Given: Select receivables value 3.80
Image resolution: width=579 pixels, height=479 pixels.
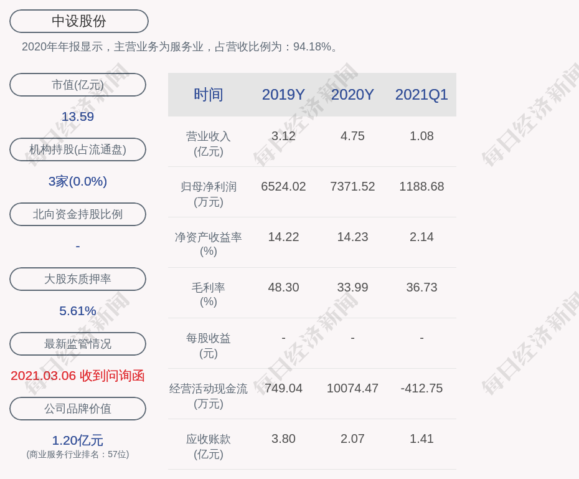Looking at the screenshot, I should [283, 439].
